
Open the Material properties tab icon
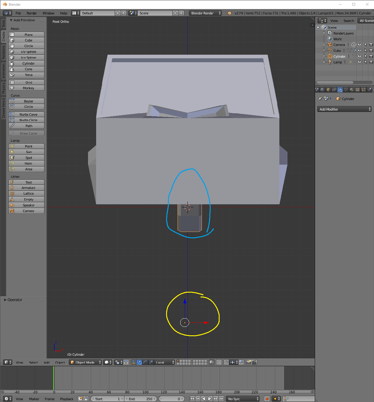(351, 90)
